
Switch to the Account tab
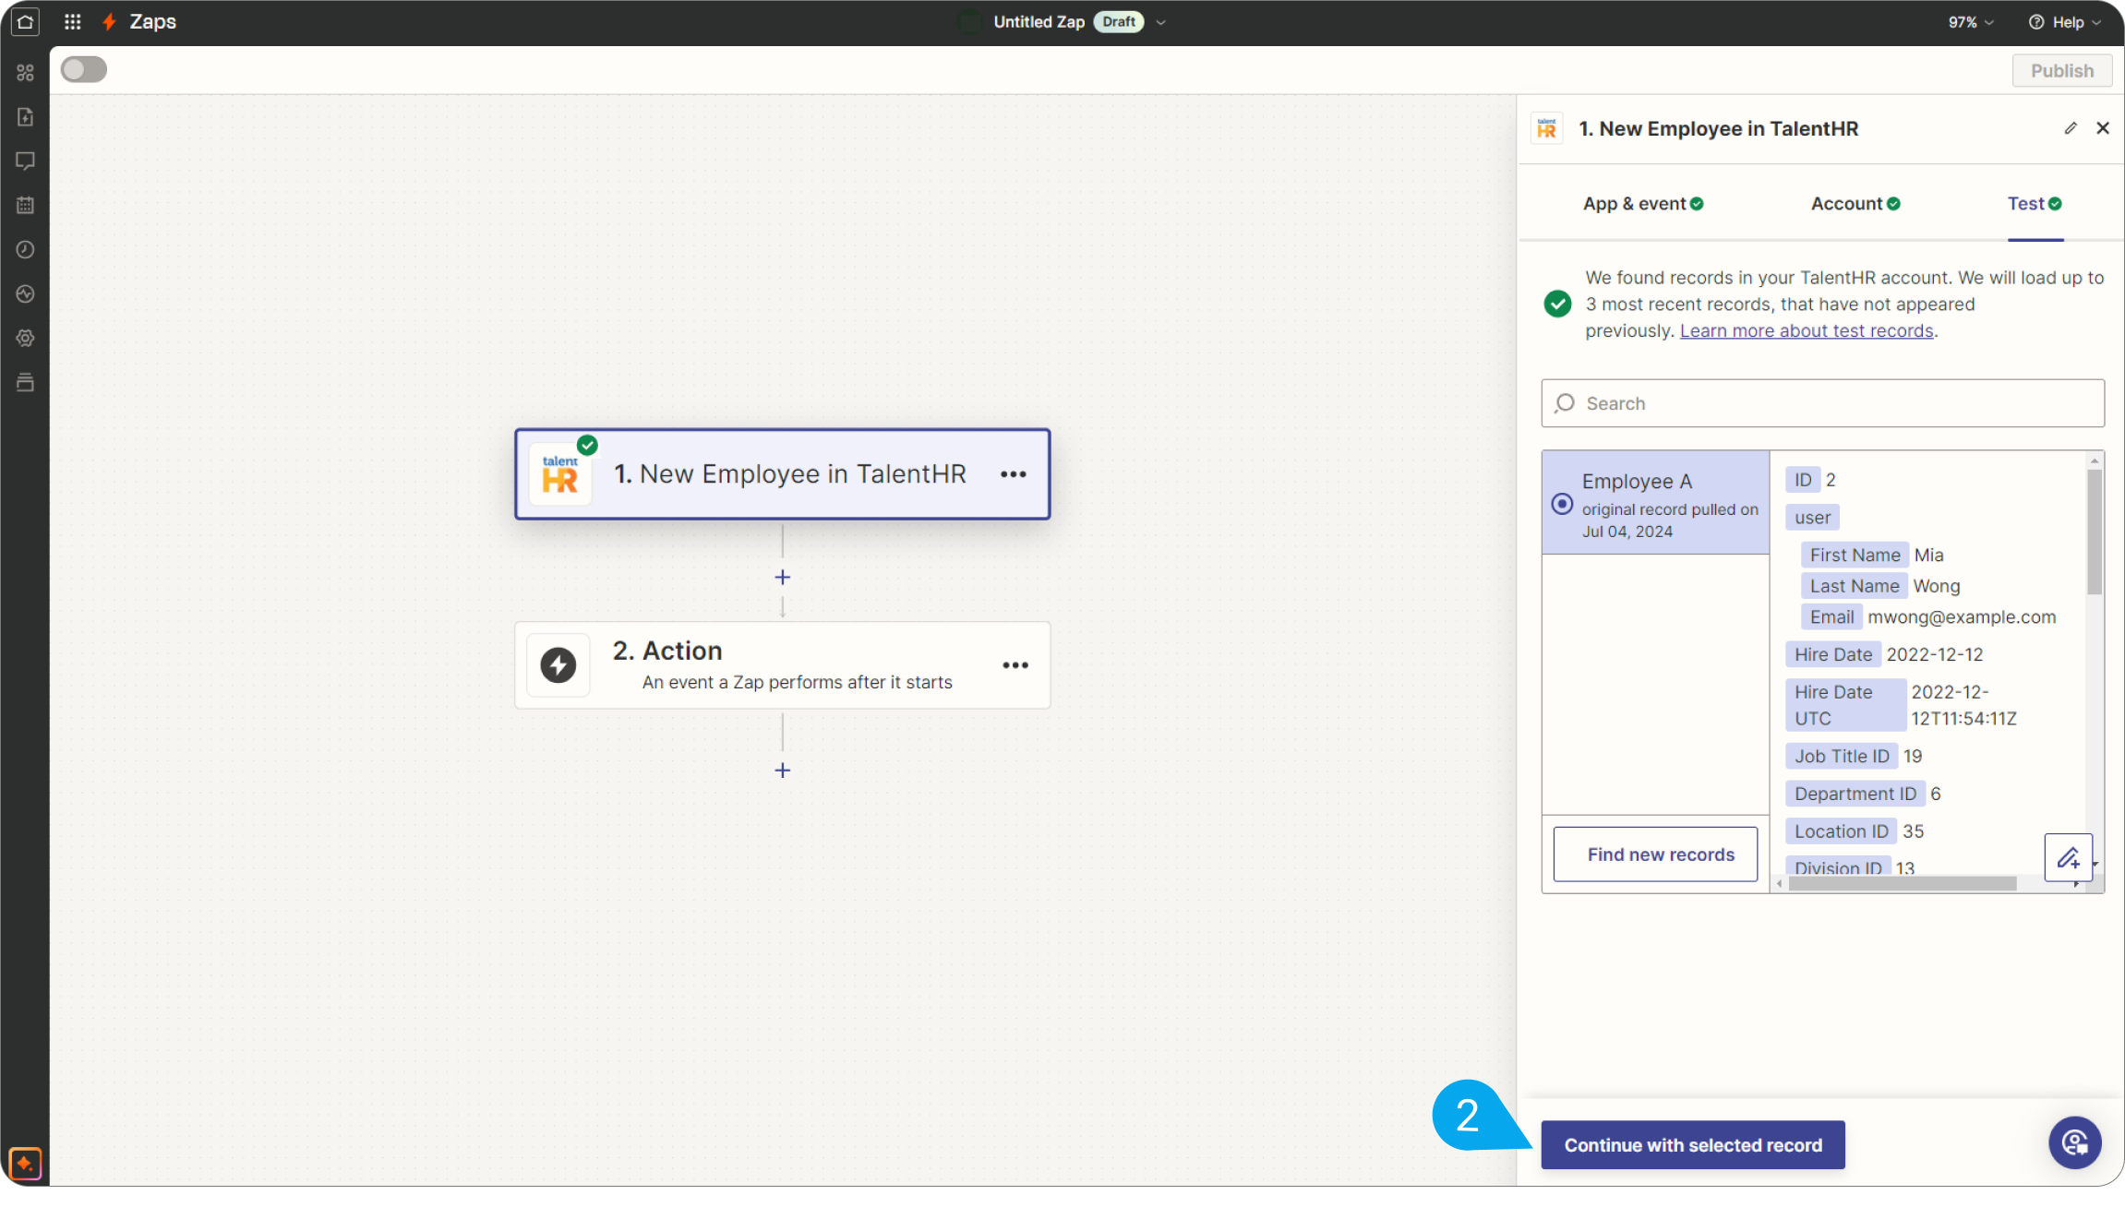tap(1855, 204)
